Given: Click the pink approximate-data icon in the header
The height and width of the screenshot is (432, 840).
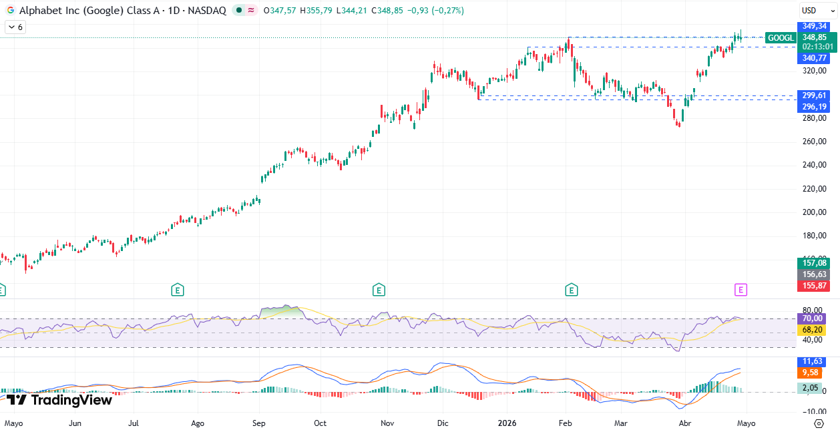Looking at the screenshot, I should (x=251, y=11).
